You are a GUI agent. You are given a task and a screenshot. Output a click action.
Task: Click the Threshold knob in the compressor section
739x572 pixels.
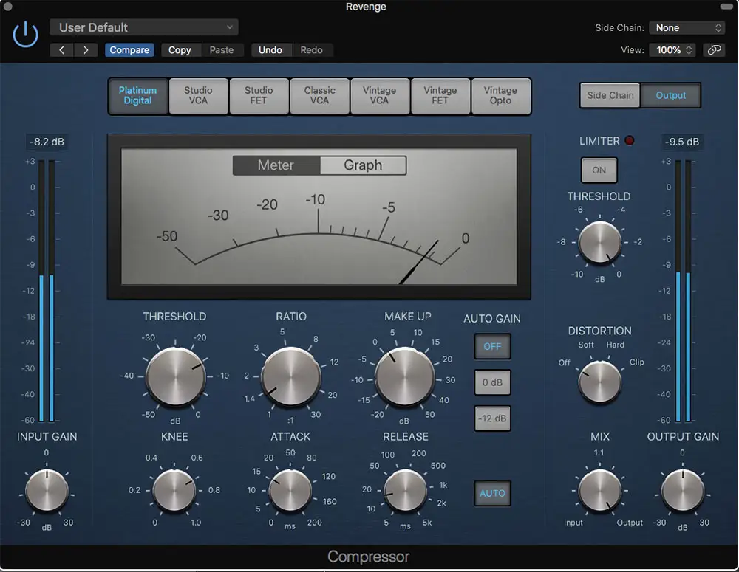tap(175, 376)
